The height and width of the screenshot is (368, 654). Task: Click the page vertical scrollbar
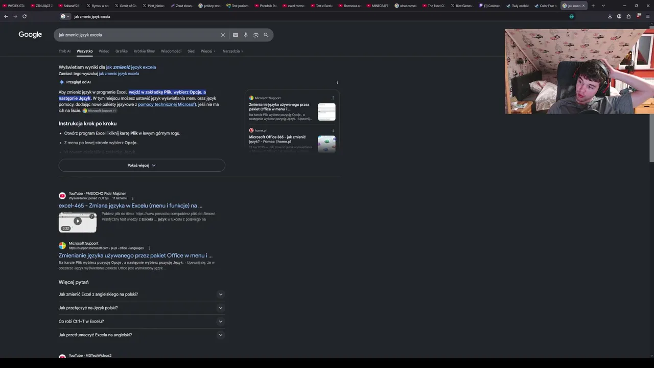pyautogui.click(x=651, y=95)
